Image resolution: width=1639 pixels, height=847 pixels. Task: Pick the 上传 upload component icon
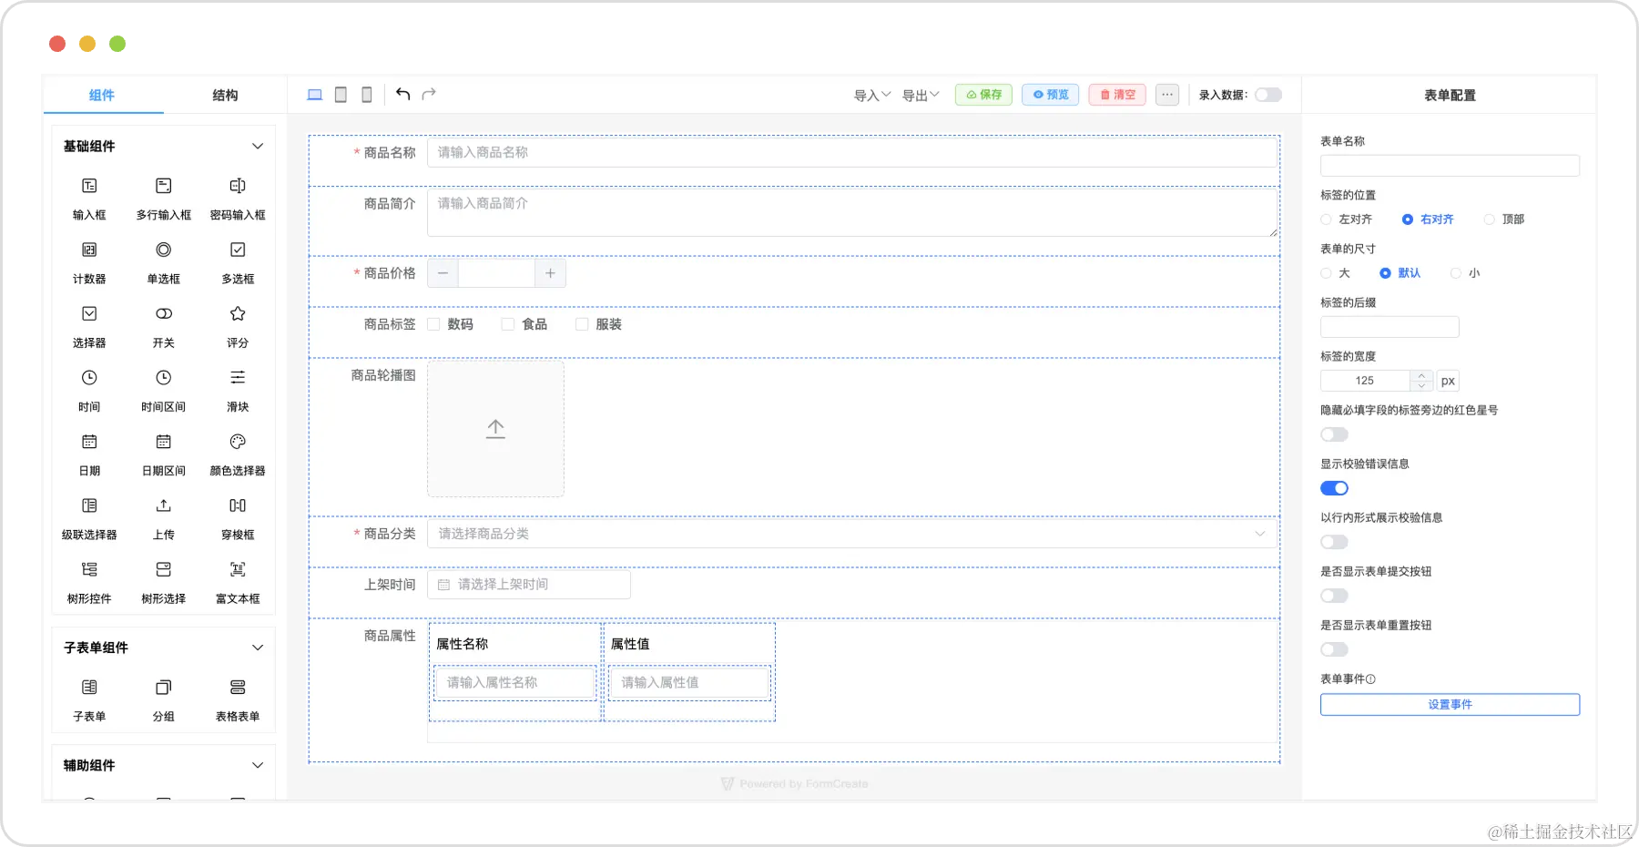(x=164, y=505)
